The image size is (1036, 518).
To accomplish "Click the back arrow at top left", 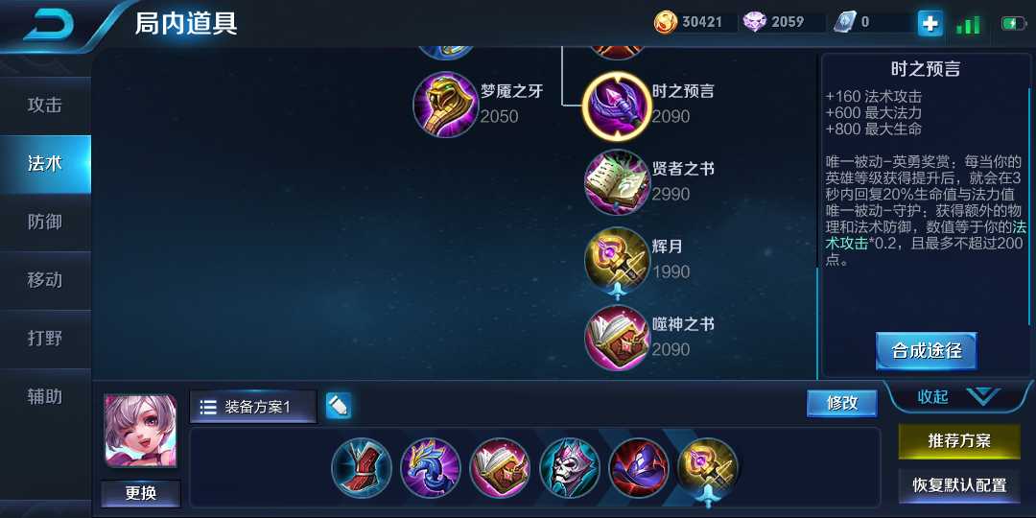I will point(50,25).
